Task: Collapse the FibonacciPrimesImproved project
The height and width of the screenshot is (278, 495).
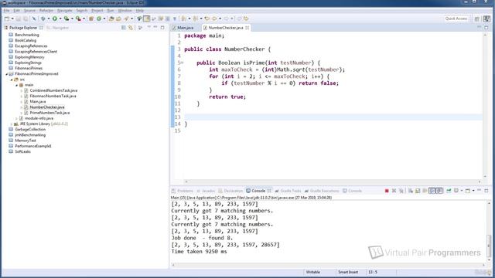Action: [x=7, y=74]
